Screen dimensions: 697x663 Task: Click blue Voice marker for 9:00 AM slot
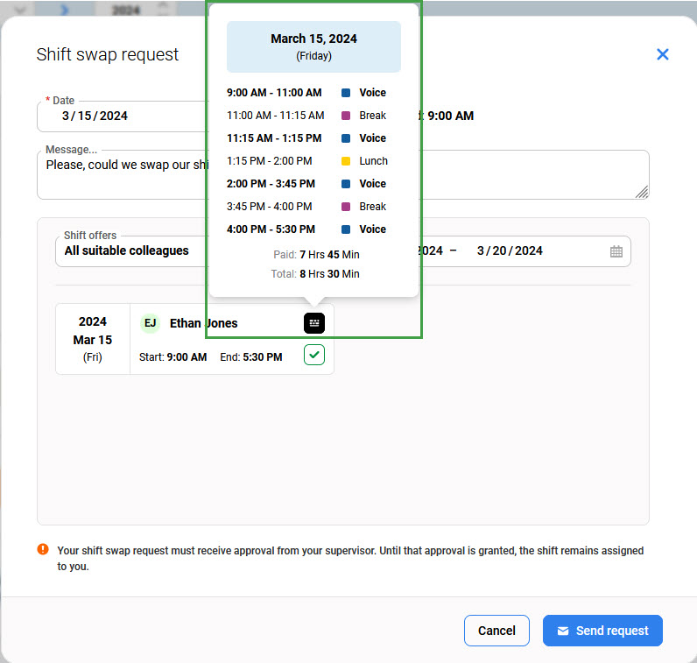tap(346, 93)
